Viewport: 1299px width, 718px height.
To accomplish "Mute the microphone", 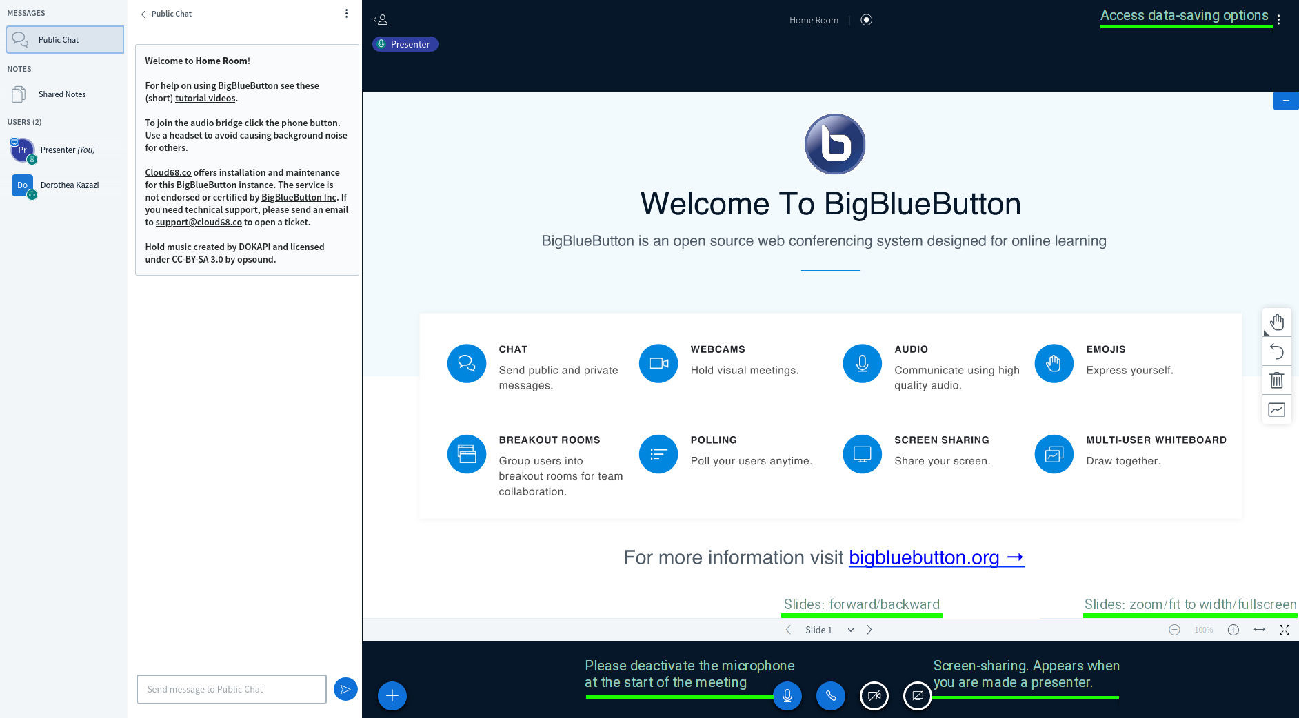I will [x=787, y=696].
